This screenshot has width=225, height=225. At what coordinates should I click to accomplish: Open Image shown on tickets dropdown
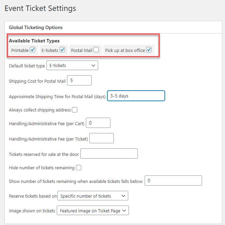point(93,211)
